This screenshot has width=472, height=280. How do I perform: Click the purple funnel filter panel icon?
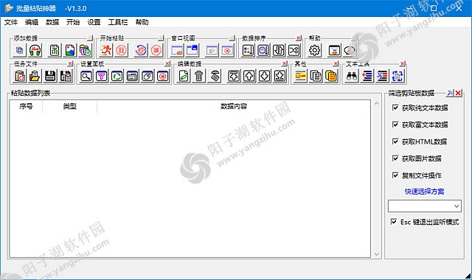point(102,76)
